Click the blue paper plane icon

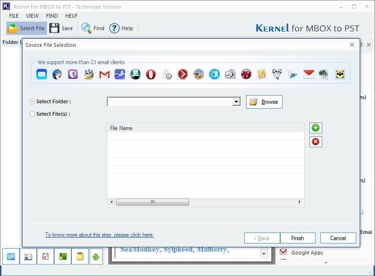click(293, 75)
